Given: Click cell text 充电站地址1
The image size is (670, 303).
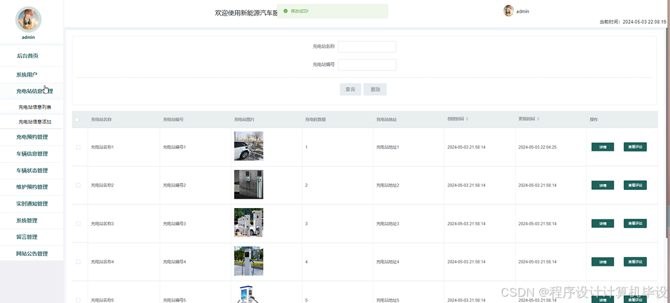Looking at the screenshot, I should click(x=388, y=147).
